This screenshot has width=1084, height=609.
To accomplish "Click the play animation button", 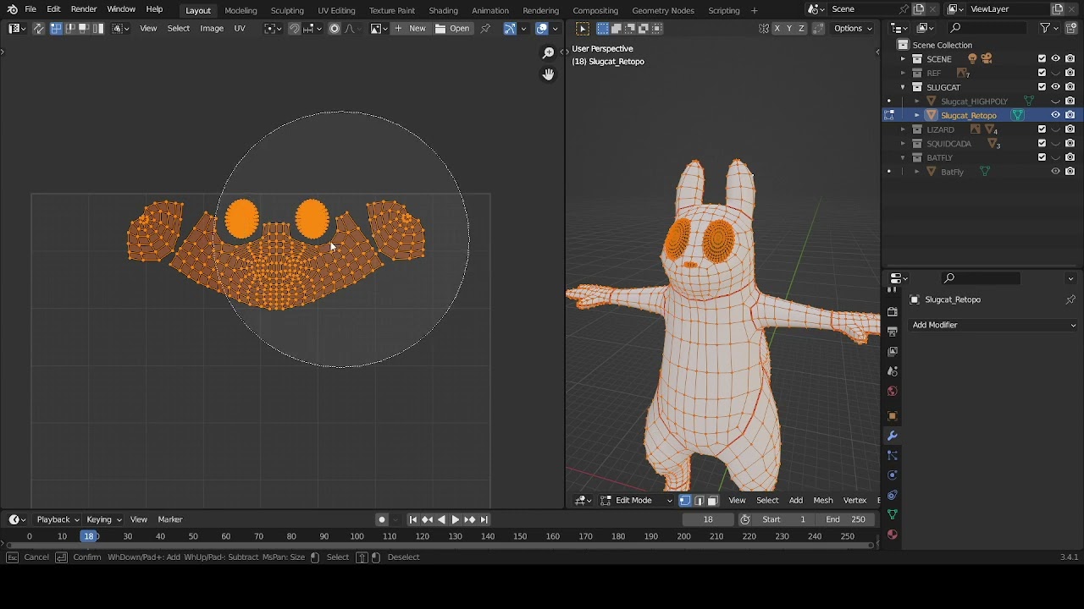I will click(x=455, y=519).
